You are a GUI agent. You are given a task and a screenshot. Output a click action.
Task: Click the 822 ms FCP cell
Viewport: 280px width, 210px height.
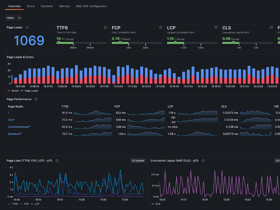[x=121, y=113]
